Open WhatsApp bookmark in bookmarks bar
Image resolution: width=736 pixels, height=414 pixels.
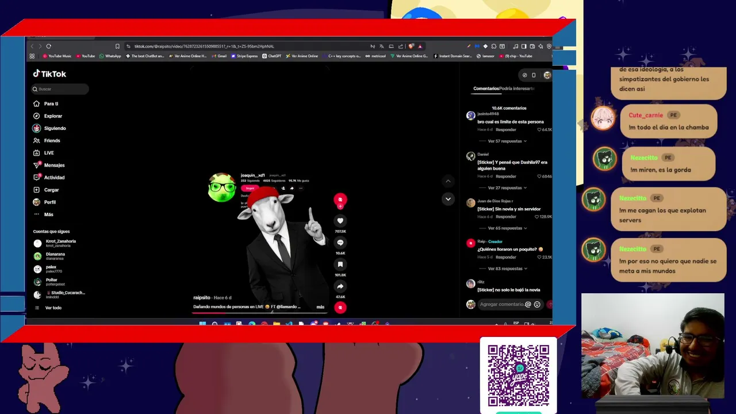click(x=110, y=56)
